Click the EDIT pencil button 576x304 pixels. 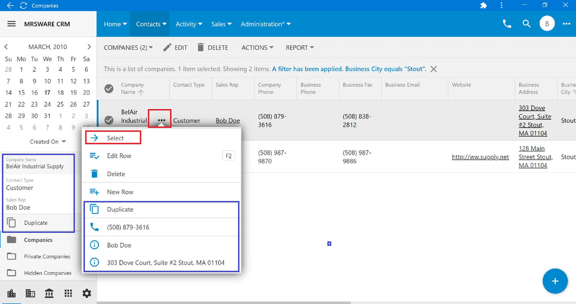tap(175, 48)
